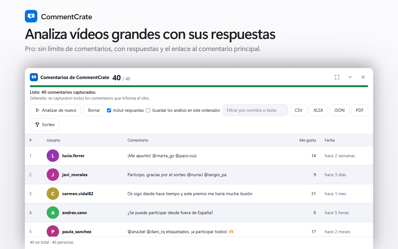Viewport: 398px width, 249px height.
Task: Click footer text "40 en total · 40 personas"
Action: pos(52,242)
